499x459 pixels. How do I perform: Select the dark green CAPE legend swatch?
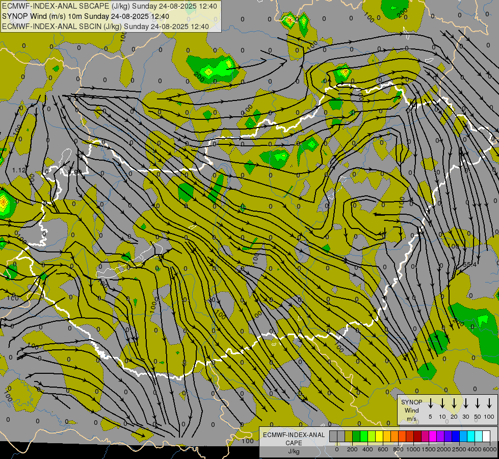[356, 436]
